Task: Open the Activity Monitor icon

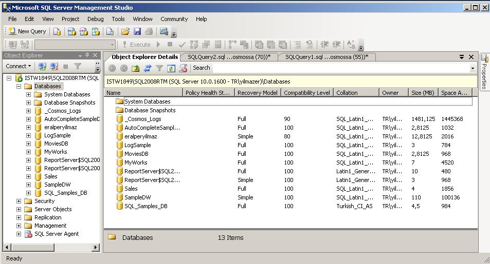Action: click(x=164, y=31)
